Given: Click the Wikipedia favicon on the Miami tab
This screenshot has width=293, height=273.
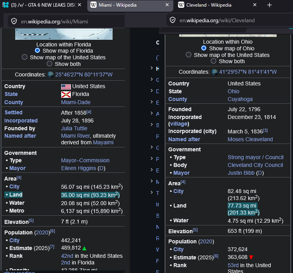Looking at the screenshot, I should (93, 5).
